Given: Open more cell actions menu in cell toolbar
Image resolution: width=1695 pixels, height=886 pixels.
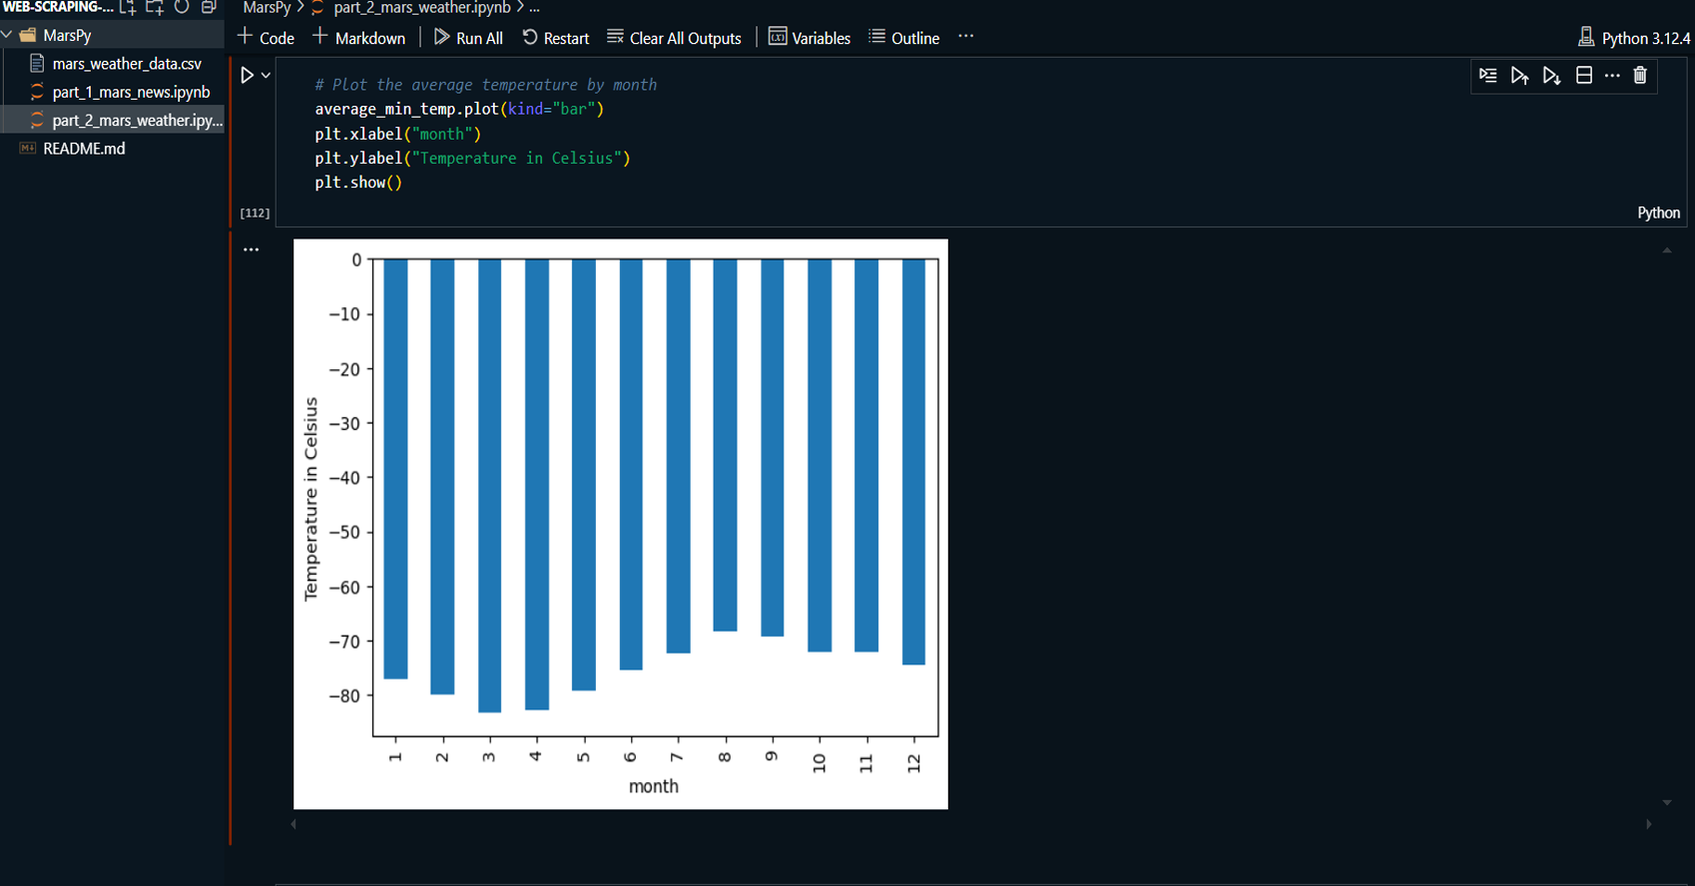Looking at the screenshot, I should pos(1611,76).
